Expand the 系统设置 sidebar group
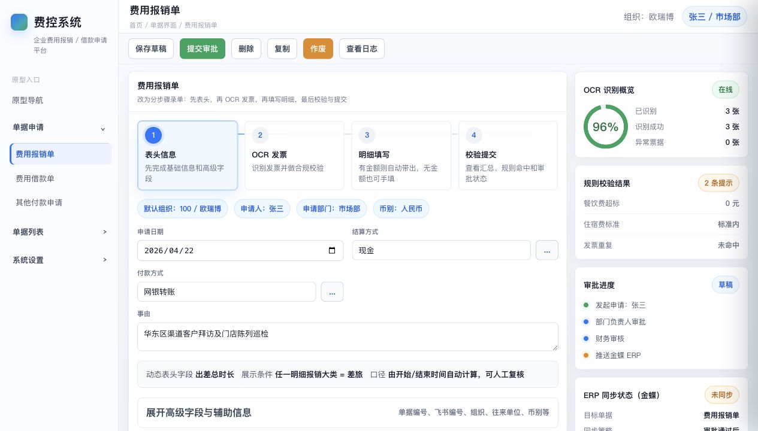758x431 pixels. pos(59,260)
